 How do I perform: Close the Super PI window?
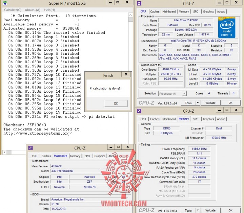(x=127, y=2)
